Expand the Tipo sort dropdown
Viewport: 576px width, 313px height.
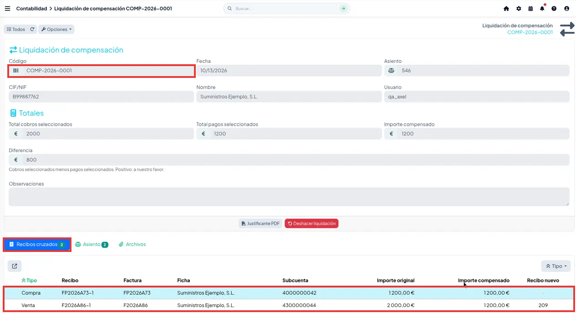pyautogui.click(x=556, y=266)
